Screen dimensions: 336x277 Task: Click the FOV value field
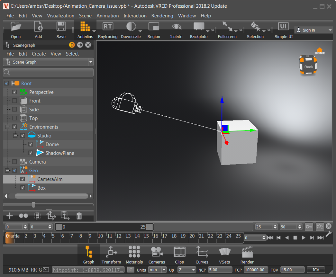(x=293, y=270)
